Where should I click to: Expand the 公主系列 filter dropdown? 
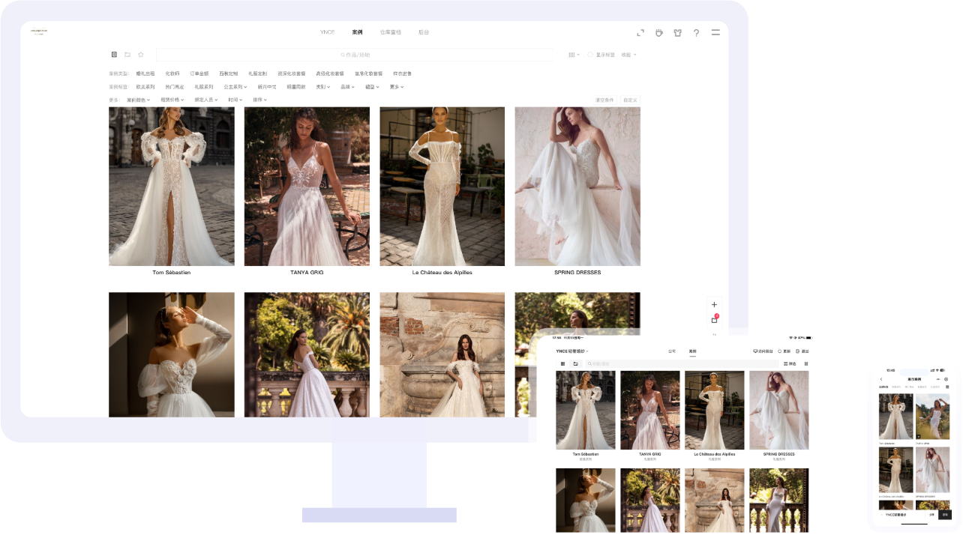tap(235, 87)
